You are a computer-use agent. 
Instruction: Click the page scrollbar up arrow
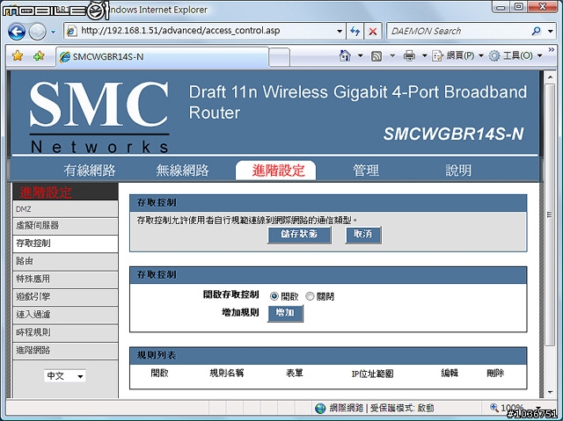[x=550, y=77]
